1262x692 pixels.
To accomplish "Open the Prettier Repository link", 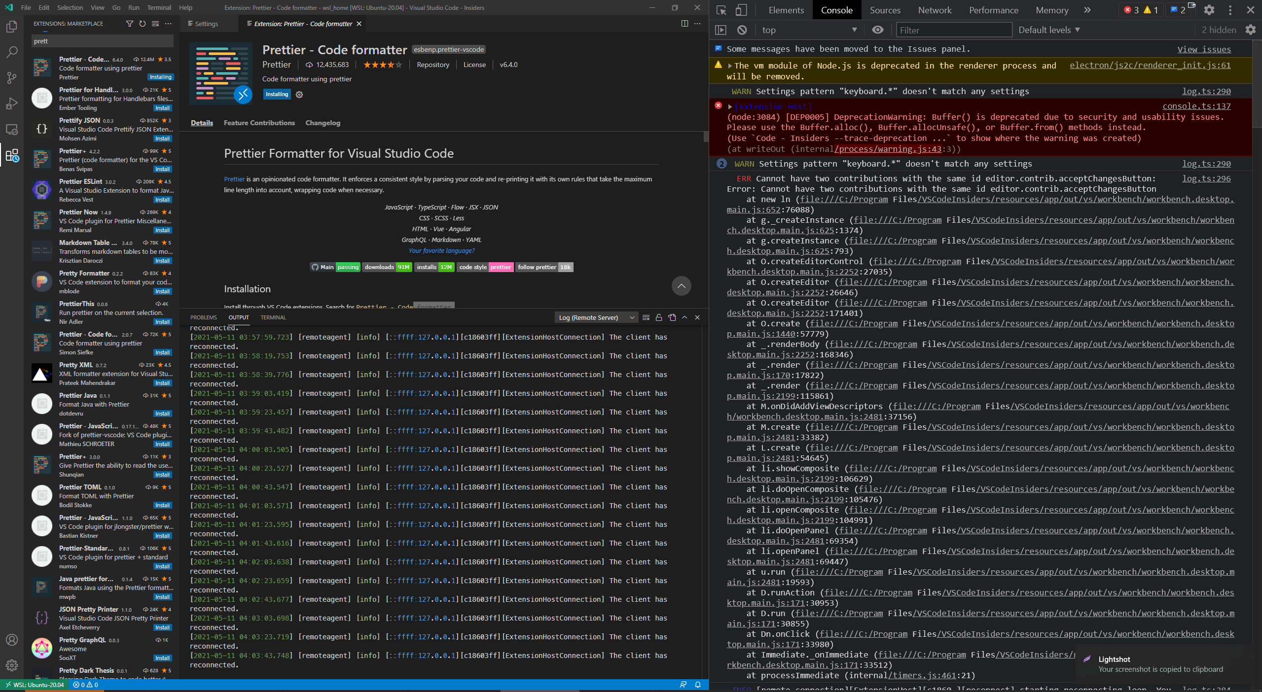I will [x=433, y=65].
